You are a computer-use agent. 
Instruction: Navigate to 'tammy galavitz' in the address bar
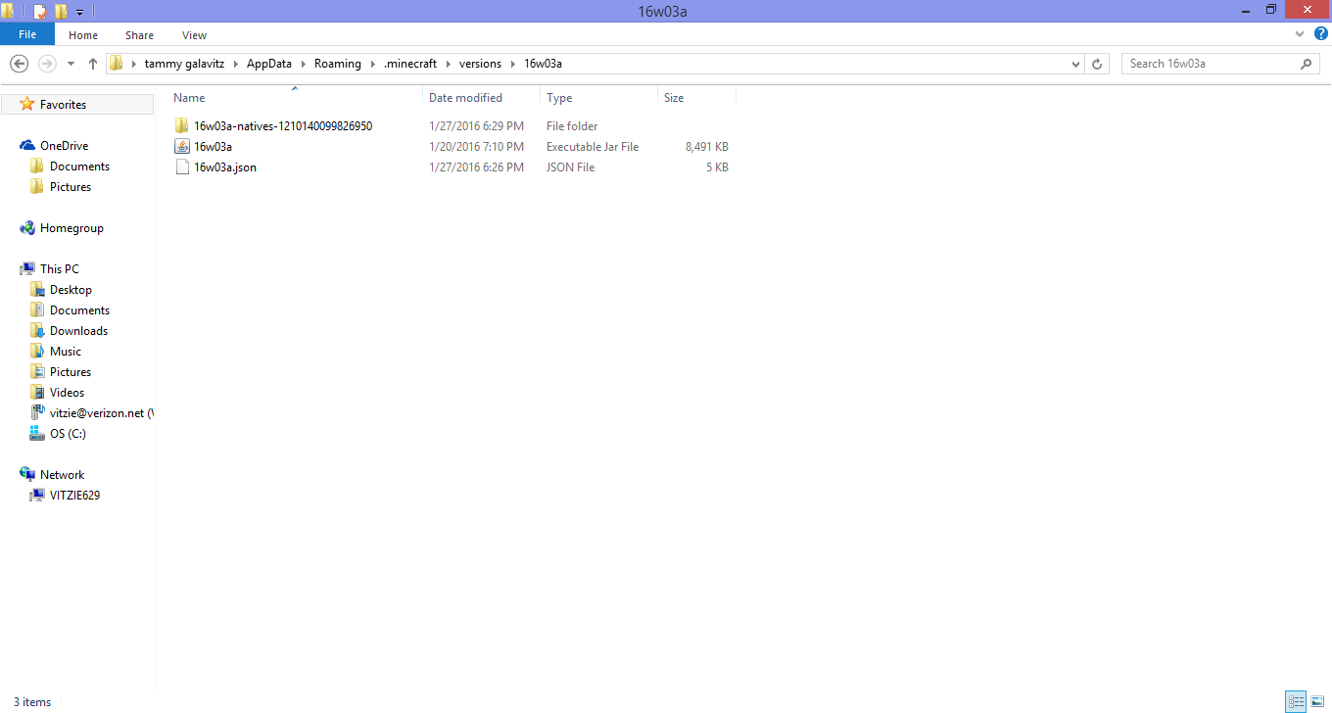click(186, 64)
